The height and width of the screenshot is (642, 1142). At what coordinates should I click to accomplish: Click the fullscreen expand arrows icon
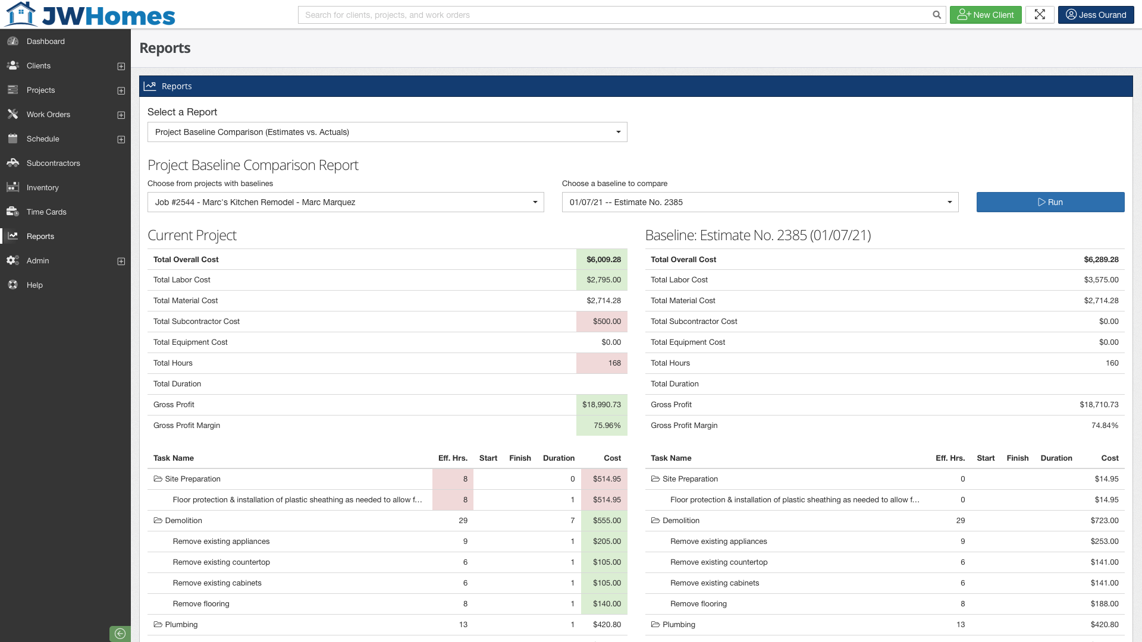click(1040, 15)
